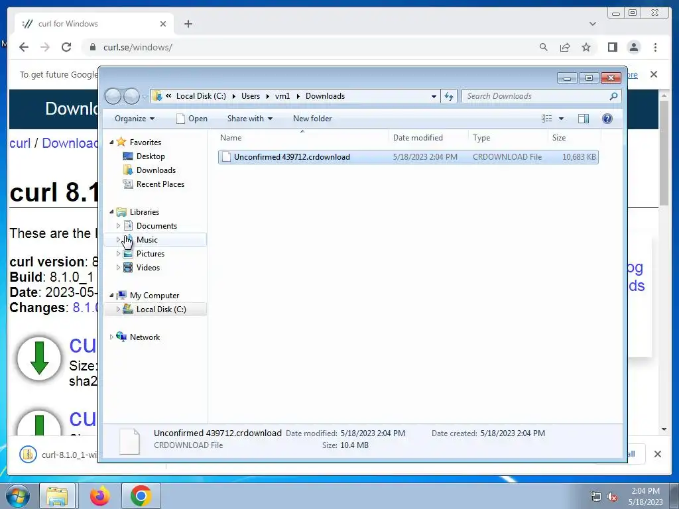Open the Organize menu
Image resolution: width=679 pixels, height=509 pixels.
pyautogui.click(x=135, y=119)
